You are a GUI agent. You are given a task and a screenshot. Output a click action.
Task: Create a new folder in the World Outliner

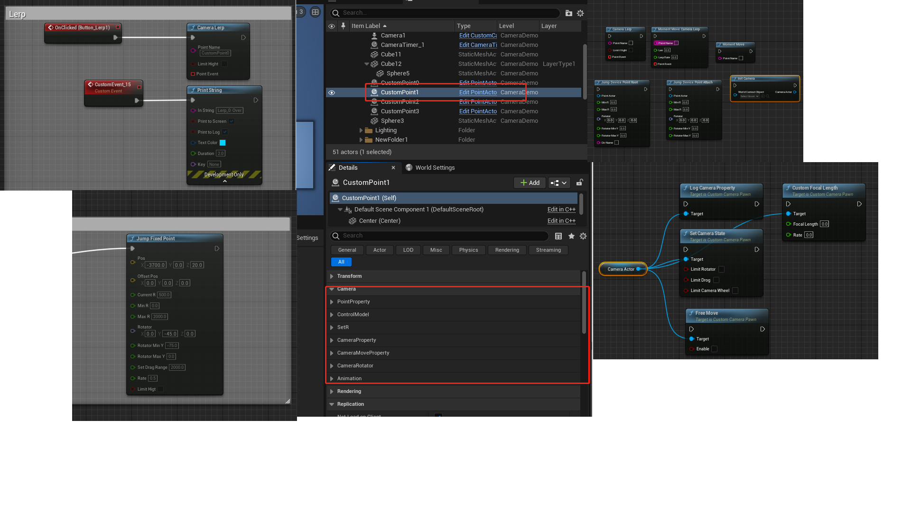(568, 13)
